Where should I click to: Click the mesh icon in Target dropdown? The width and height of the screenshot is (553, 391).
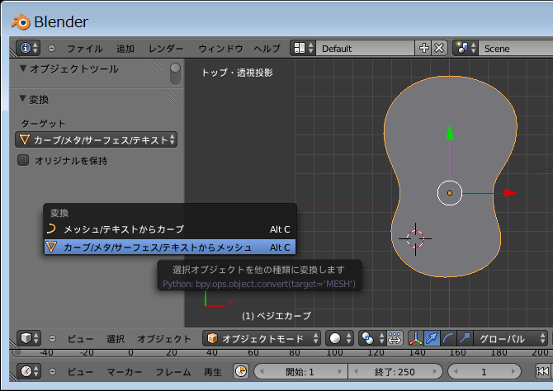point(25,139)
